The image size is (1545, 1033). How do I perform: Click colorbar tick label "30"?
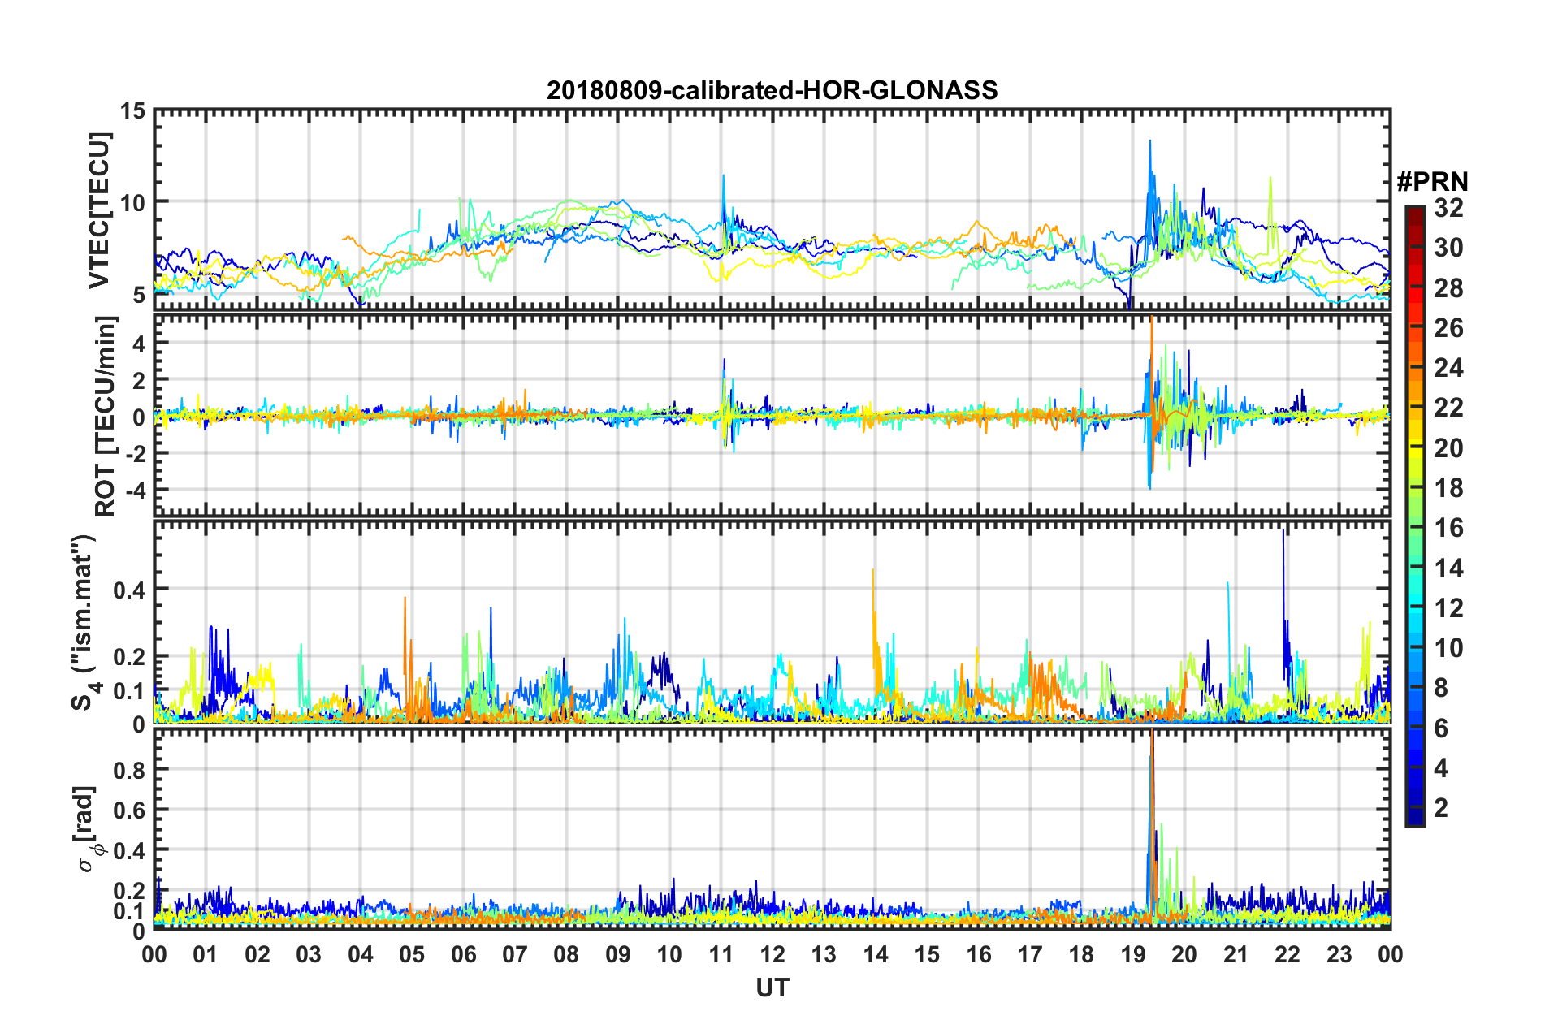coord(1448,248)
